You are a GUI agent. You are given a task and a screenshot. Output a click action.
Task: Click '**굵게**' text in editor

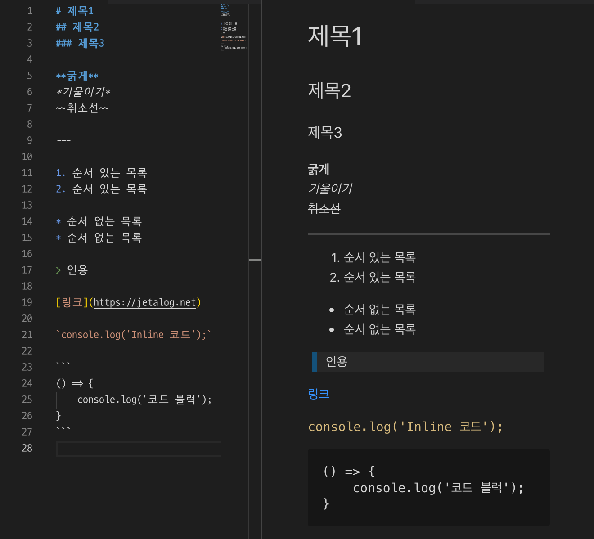[x=77, y=76]
